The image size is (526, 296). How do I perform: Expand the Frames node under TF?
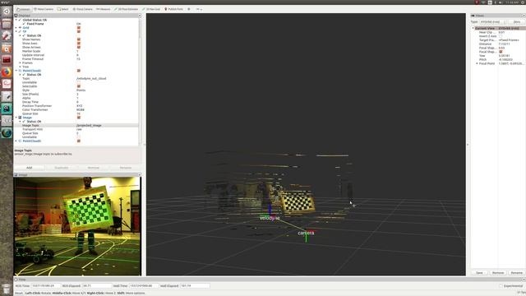(x=20, y=62)
